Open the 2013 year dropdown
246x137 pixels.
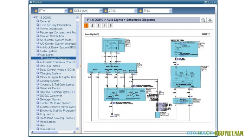coord(136,11)
